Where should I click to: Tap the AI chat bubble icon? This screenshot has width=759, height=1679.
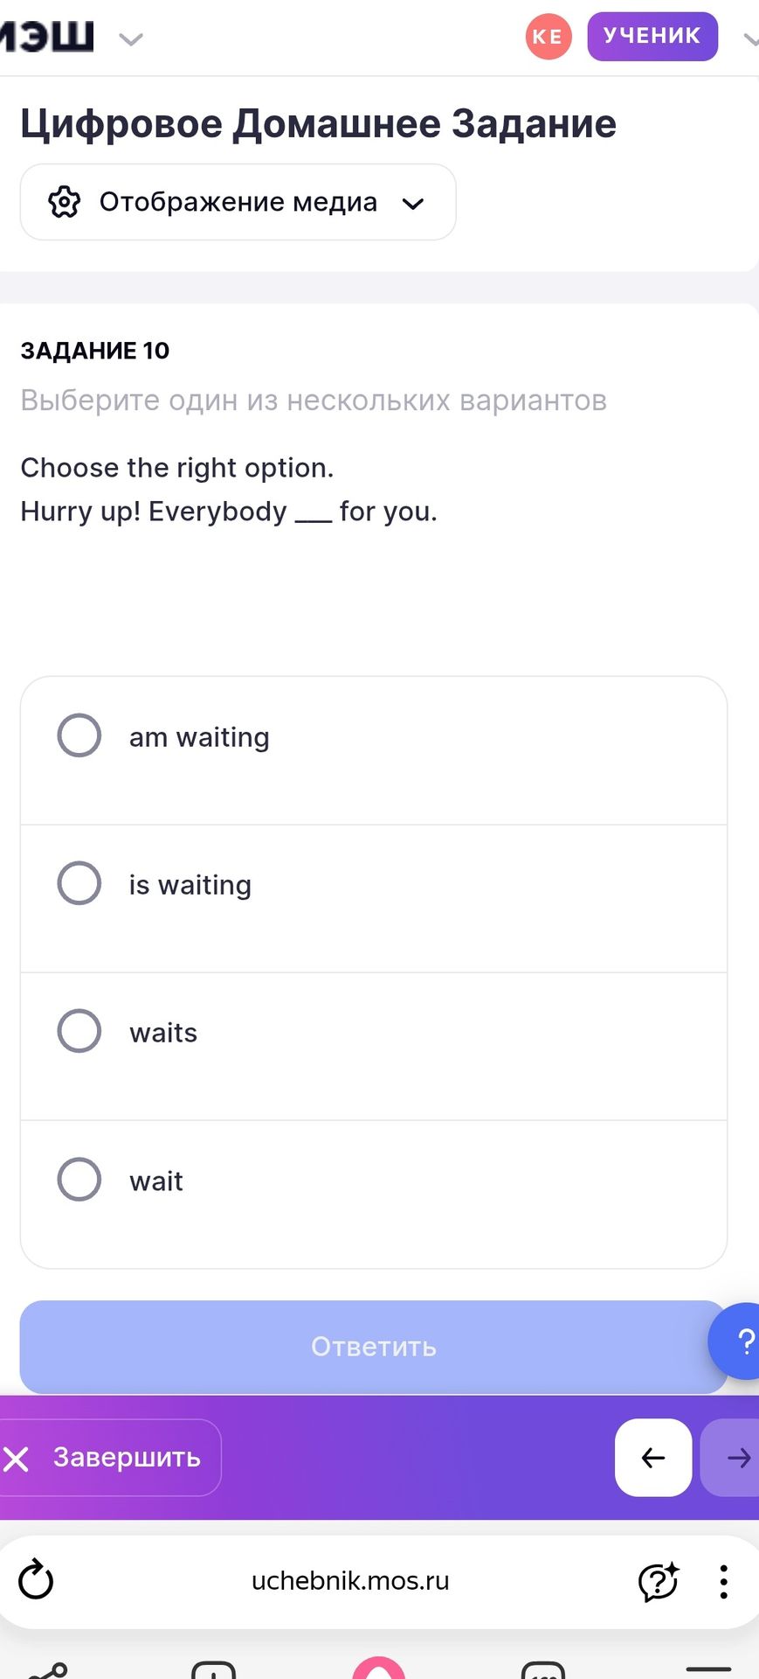(659, 1581)
